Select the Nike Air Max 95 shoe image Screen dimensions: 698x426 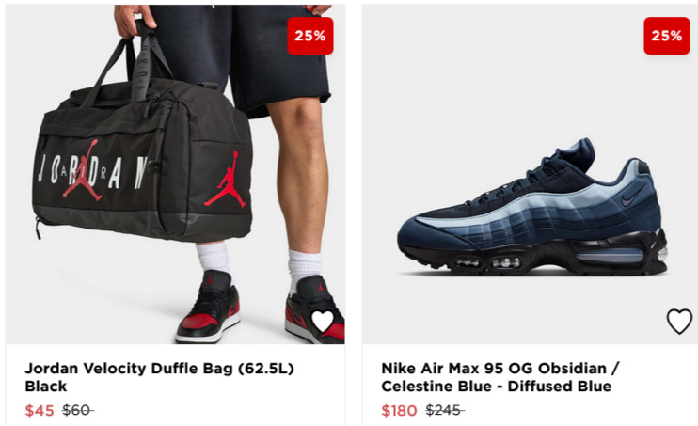532,207
